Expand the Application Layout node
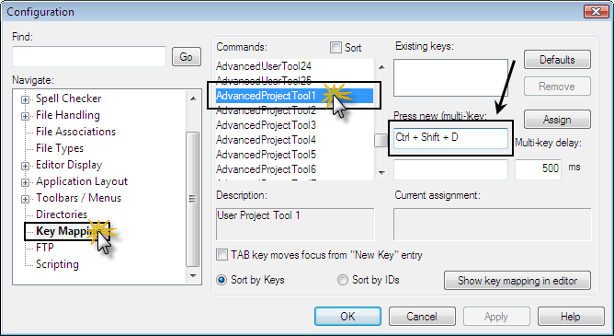This screenshot has height=336, width=614. click(25, 182)
